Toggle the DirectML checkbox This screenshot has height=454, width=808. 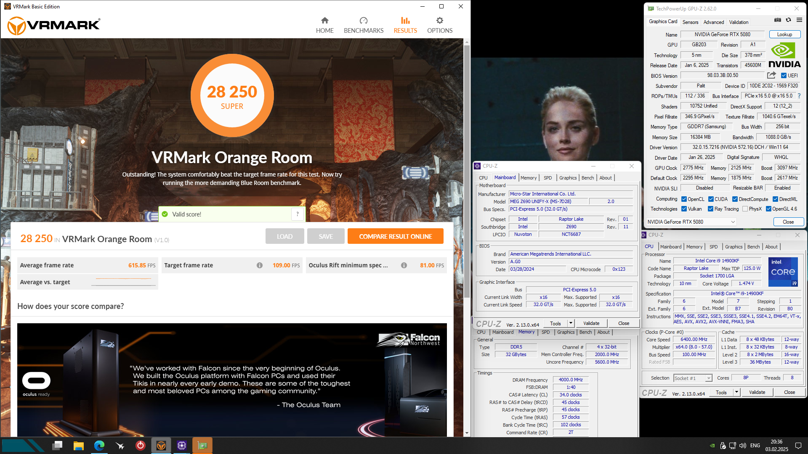775,199
